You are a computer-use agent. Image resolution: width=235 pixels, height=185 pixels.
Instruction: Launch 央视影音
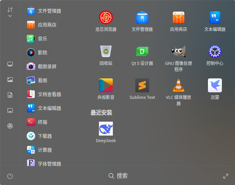click(106, 89)
